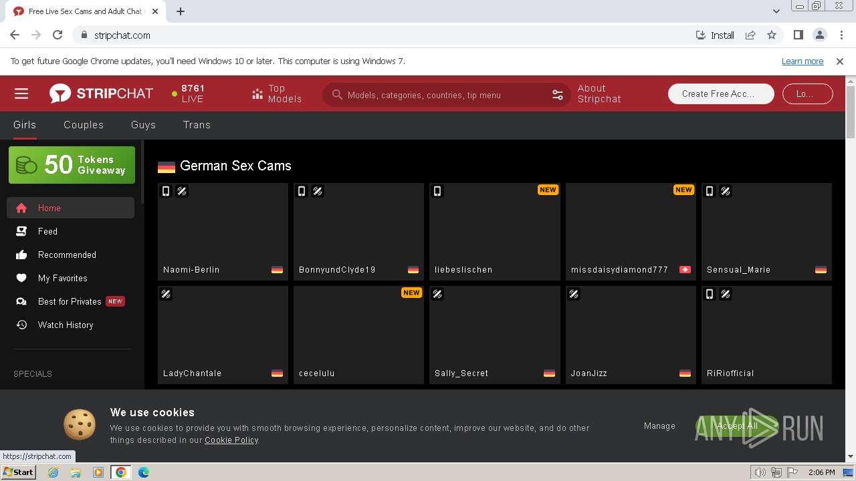Open Naomi-Berlin stream card
The height and width of the screenshot is (481, 856).
click(x=223, y=231)
